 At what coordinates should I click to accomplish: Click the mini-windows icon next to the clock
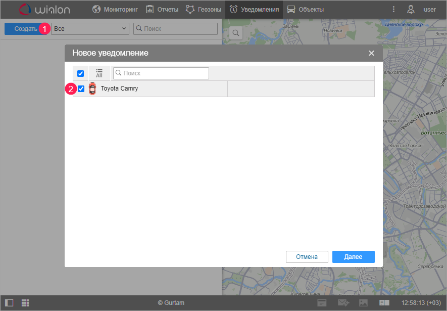(384, 303)
